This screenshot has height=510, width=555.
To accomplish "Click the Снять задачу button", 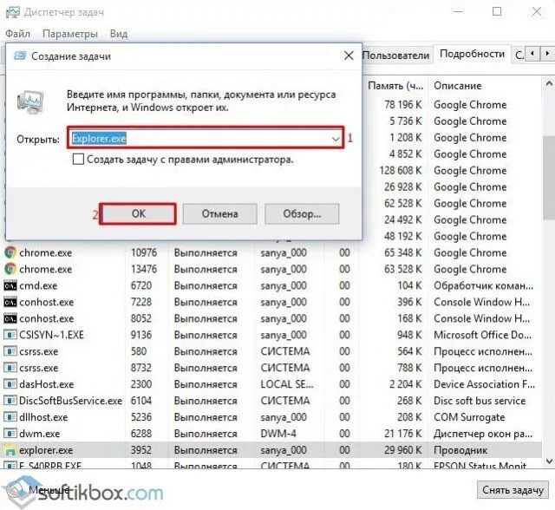I will point(513,490).
